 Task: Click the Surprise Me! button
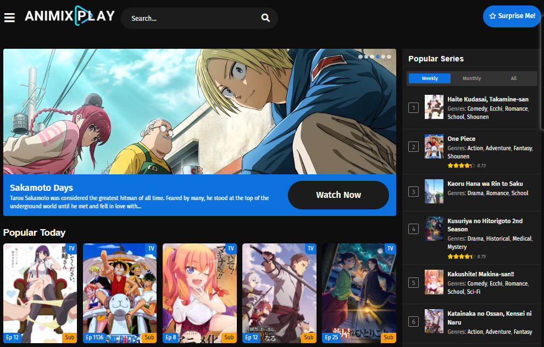[x=512, y=16]
